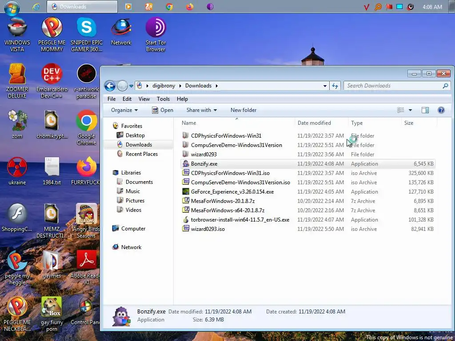Expand the address bar history dropdown
This screenshot has height=341, width=455.
pos(325,86)
